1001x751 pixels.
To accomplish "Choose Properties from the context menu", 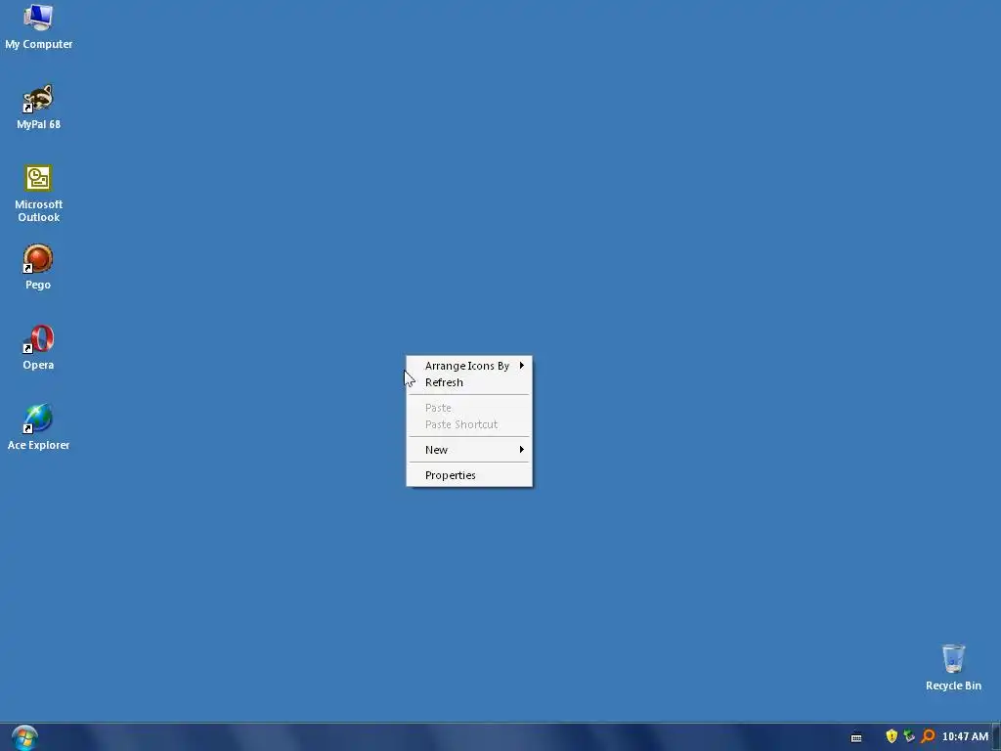I will (x=469, y=475).
